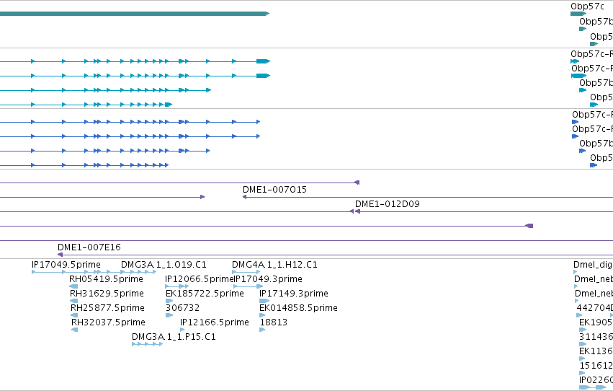Click the arrow glyph under 18813
613x391 pixels.
click(x=262, y=330)
